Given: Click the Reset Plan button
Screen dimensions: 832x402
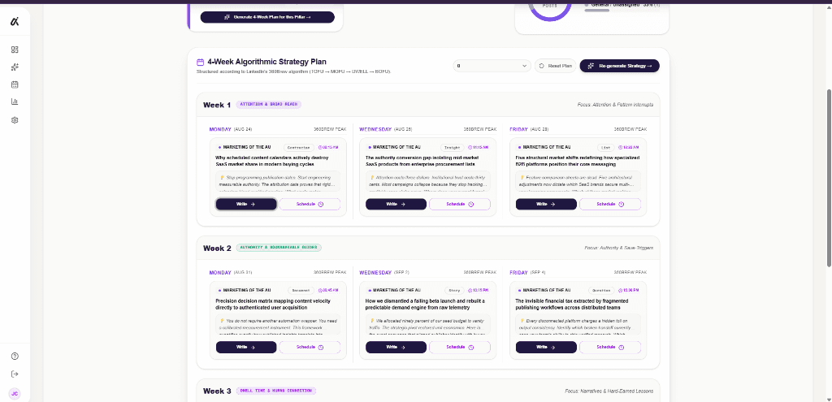Looking at the screenshot, I should [x=555, y=66].
